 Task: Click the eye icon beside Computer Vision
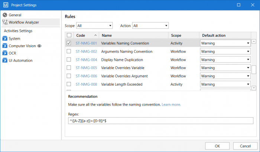[x=39, y=46]
